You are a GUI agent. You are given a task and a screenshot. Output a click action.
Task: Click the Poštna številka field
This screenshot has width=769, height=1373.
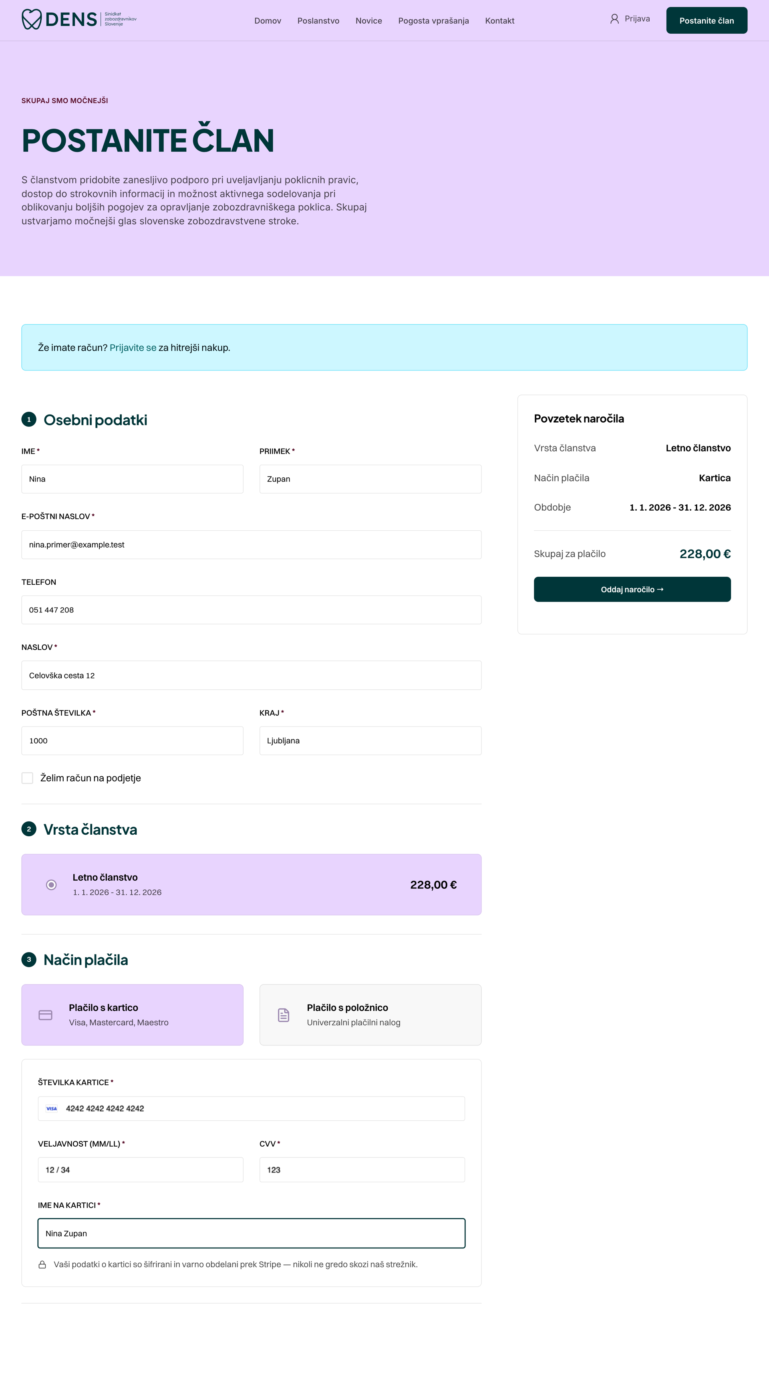[x=132, y=741]
